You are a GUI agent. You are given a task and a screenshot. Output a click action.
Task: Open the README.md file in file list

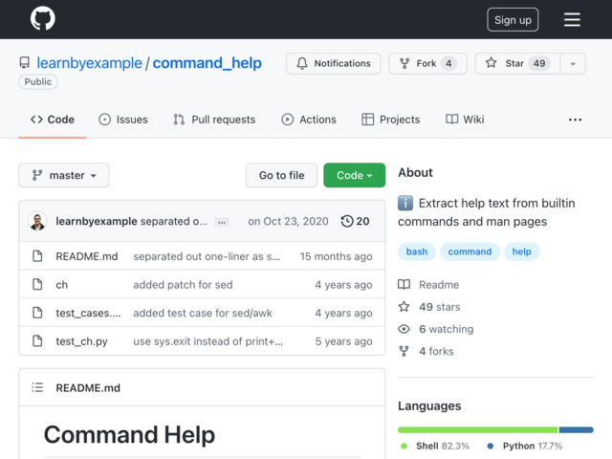pyautogui.click(x=87, y=256)
